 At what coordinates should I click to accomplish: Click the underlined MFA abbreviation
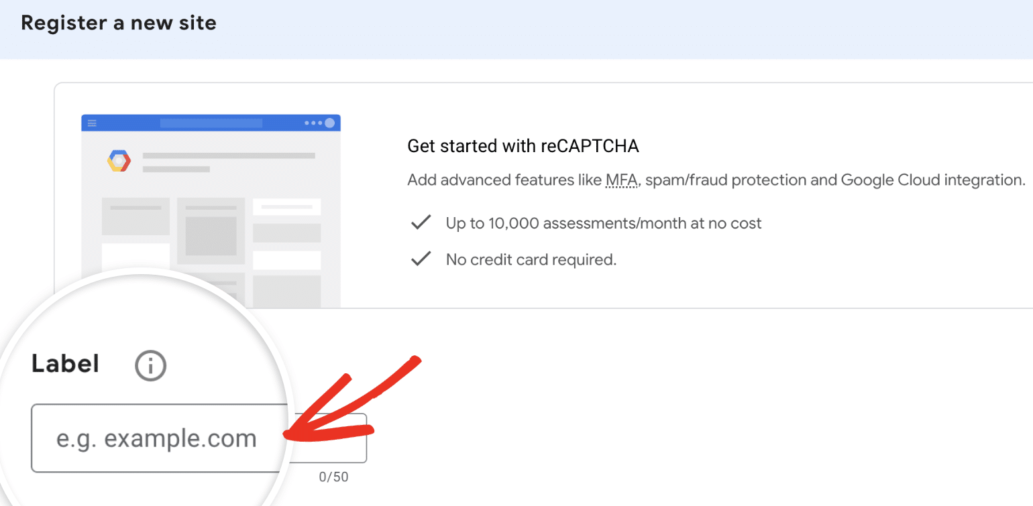pos(621,180)
